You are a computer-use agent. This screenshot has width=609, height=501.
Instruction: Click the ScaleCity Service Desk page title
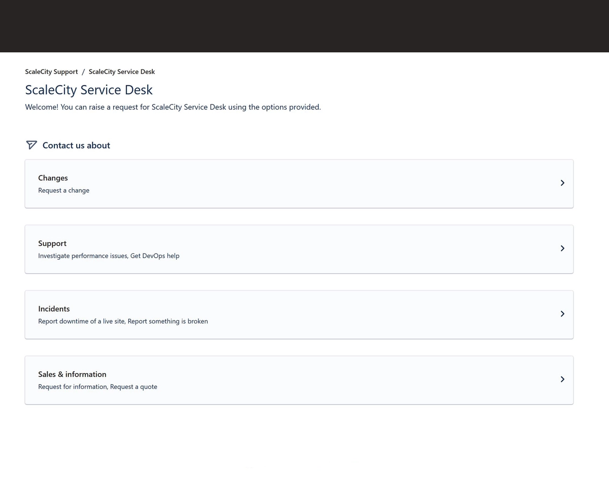tap(89, 90)
